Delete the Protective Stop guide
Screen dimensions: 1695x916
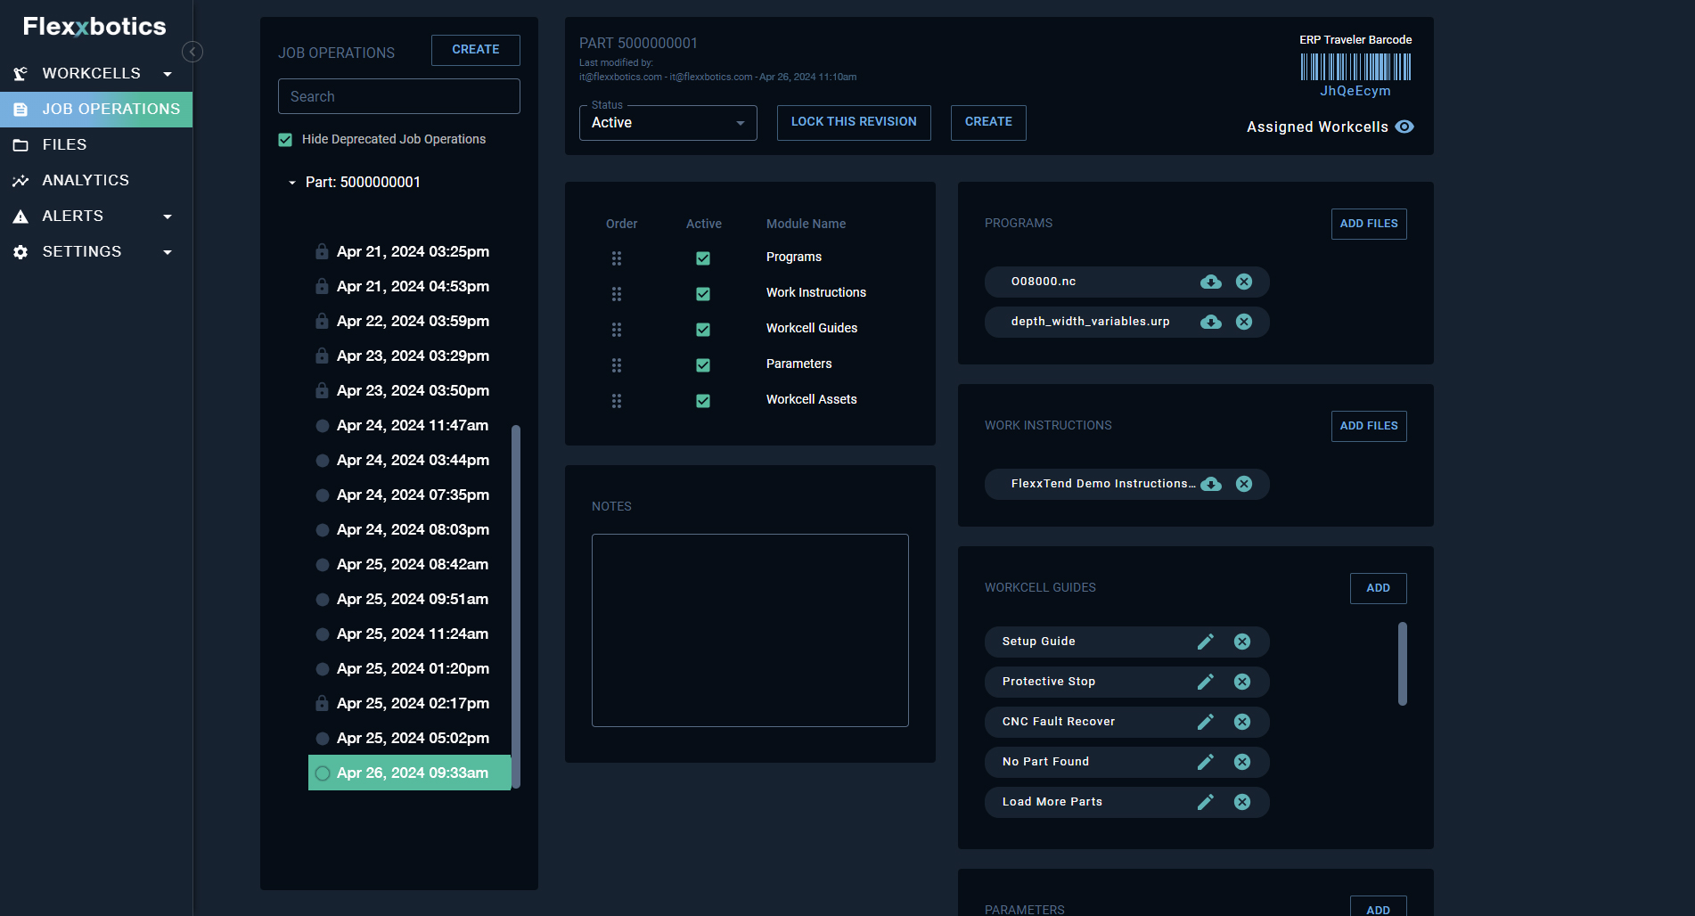pyautogui.click(x=1242, y=682)
